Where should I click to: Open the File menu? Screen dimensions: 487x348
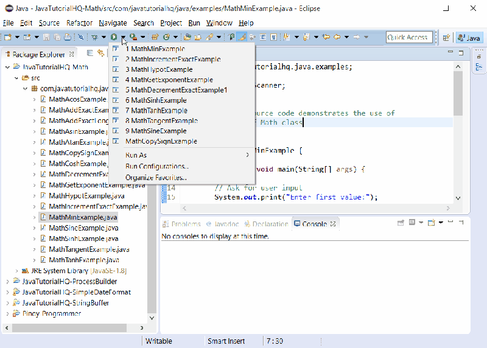(x=8, y=23)
